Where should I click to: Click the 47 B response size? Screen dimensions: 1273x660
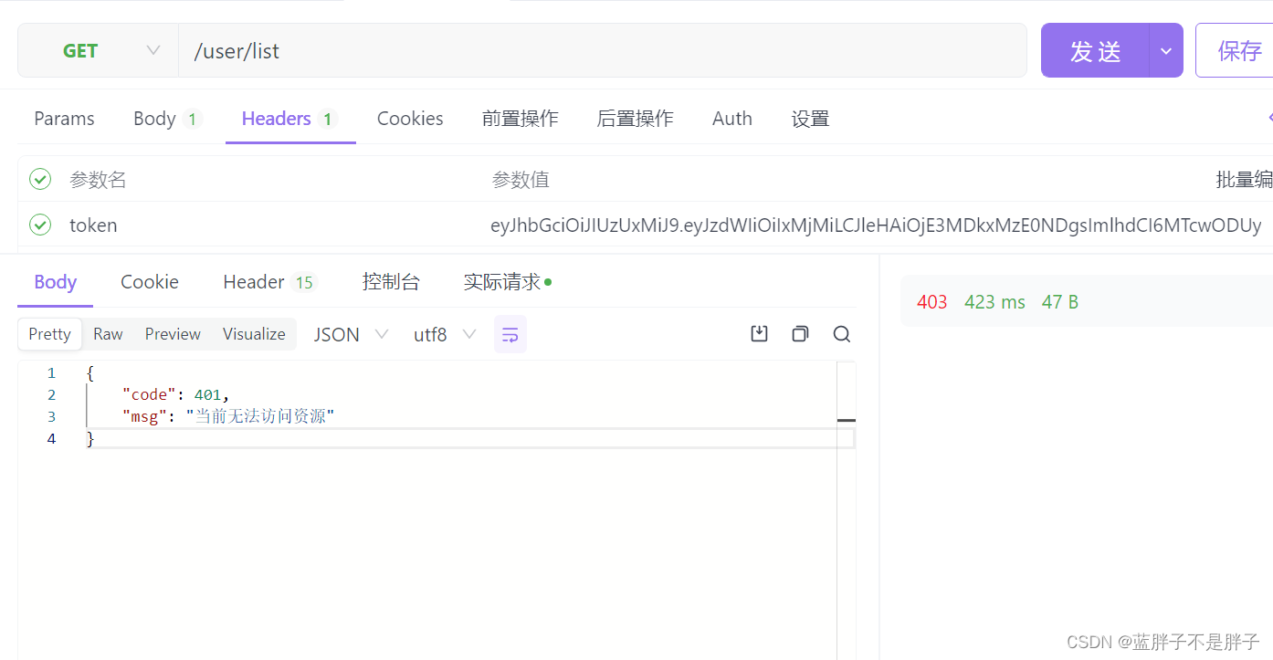[x=1060, y=302]
